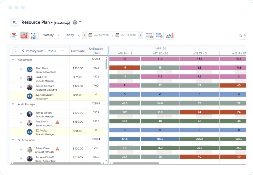Screen dimensions: 253x175
Task: Open the Primary Role + Resource grouping dropdown
Action: [44, 51]
